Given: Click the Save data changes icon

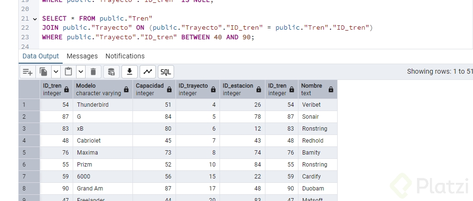Looking at the screenshot, I should click(x=111, y=72).
